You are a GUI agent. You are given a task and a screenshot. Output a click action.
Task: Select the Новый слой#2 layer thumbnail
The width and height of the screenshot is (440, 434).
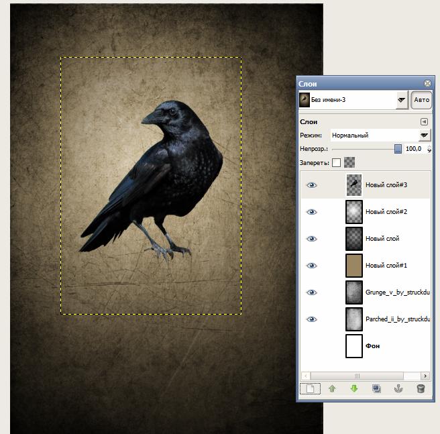354,212
